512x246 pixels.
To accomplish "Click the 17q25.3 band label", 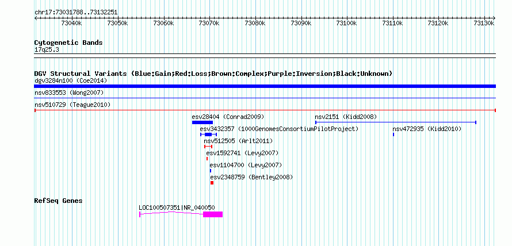I will point(47,49).
